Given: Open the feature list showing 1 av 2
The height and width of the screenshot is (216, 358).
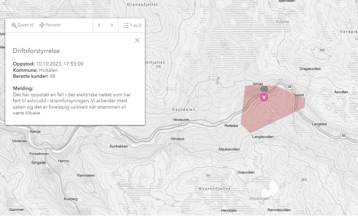Looking at the screenshot, I should 132,25.
